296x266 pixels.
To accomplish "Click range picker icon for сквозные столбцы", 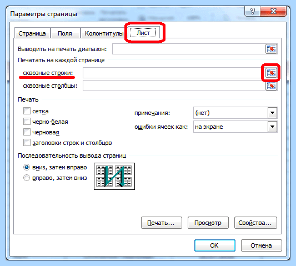I will coord(271,86).
